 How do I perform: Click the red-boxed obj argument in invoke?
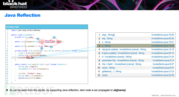coord(28,58)
